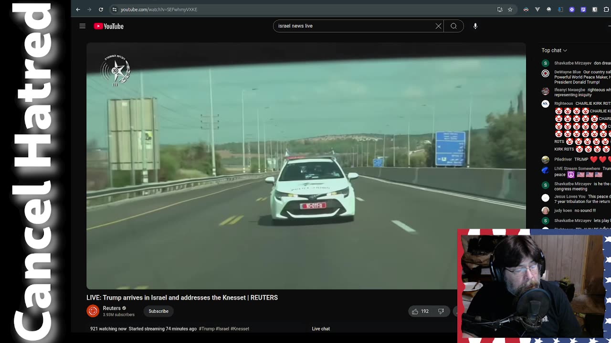
Task: Open the #Trump hashtag link
Action: [x=207, y=329]
